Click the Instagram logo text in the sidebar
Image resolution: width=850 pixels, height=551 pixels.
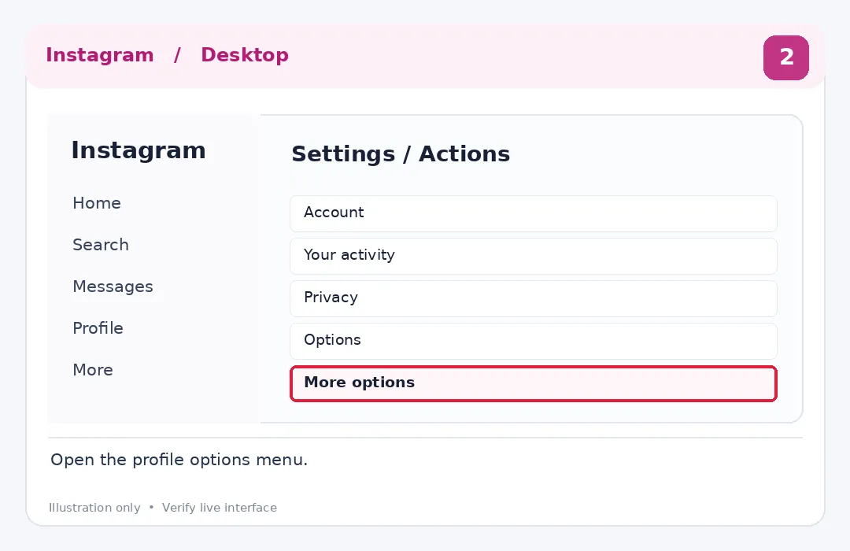coord(139,150)
